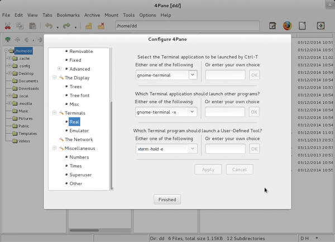Select Other under Miscellaneous

76,184
